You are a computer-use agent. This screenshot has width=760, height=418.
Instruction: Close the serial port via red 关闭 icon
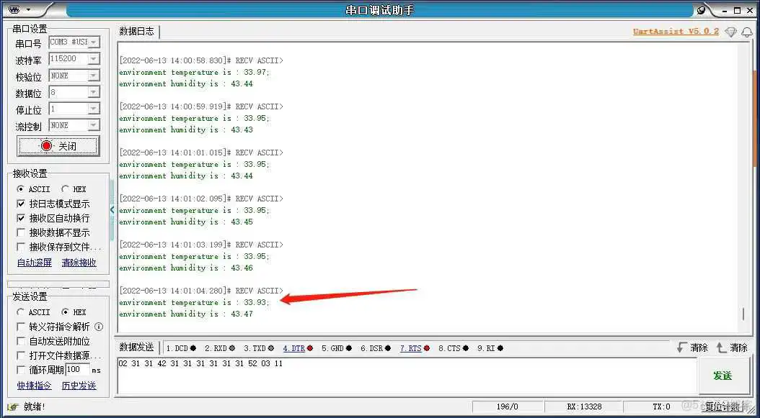pyautogui.click(x=45, y=145)
